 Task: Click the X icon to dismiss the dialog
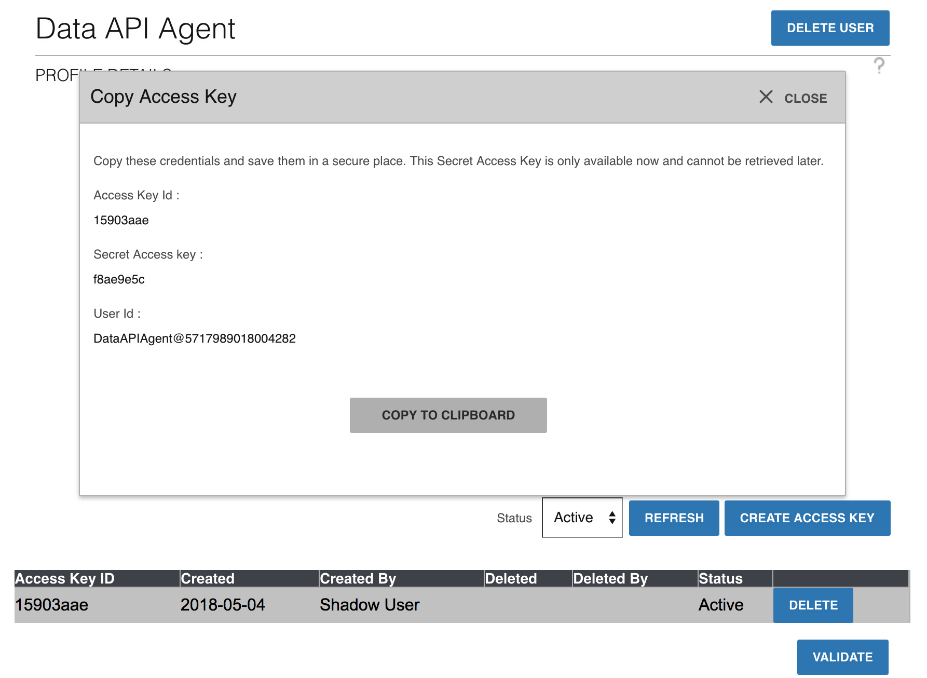click(x=767, y=97)
